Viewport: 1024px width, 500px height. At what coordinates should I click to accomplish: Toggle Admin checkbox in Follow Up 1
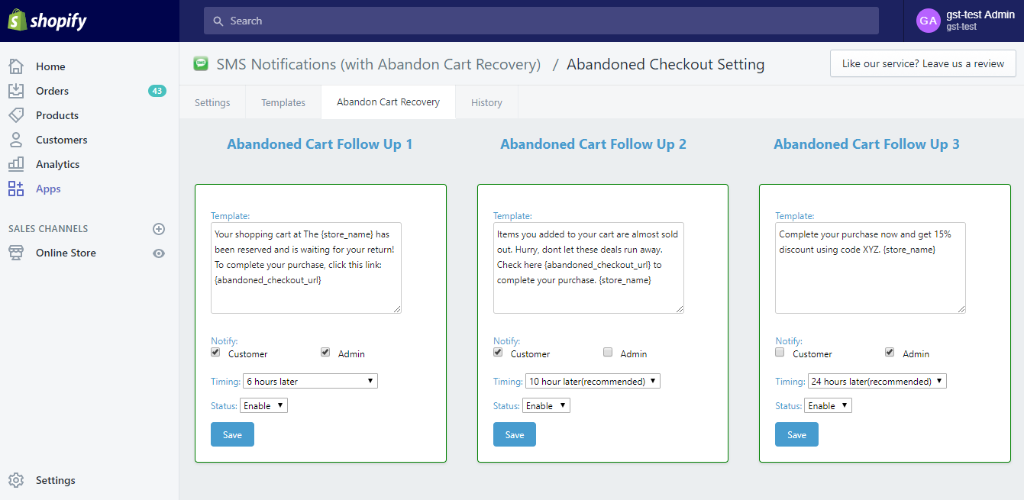point(325,353)
